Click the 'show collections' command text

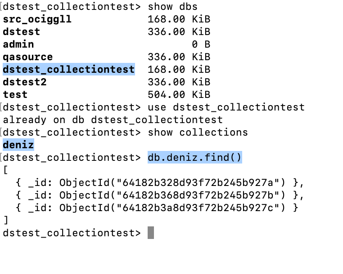(198, 133)
